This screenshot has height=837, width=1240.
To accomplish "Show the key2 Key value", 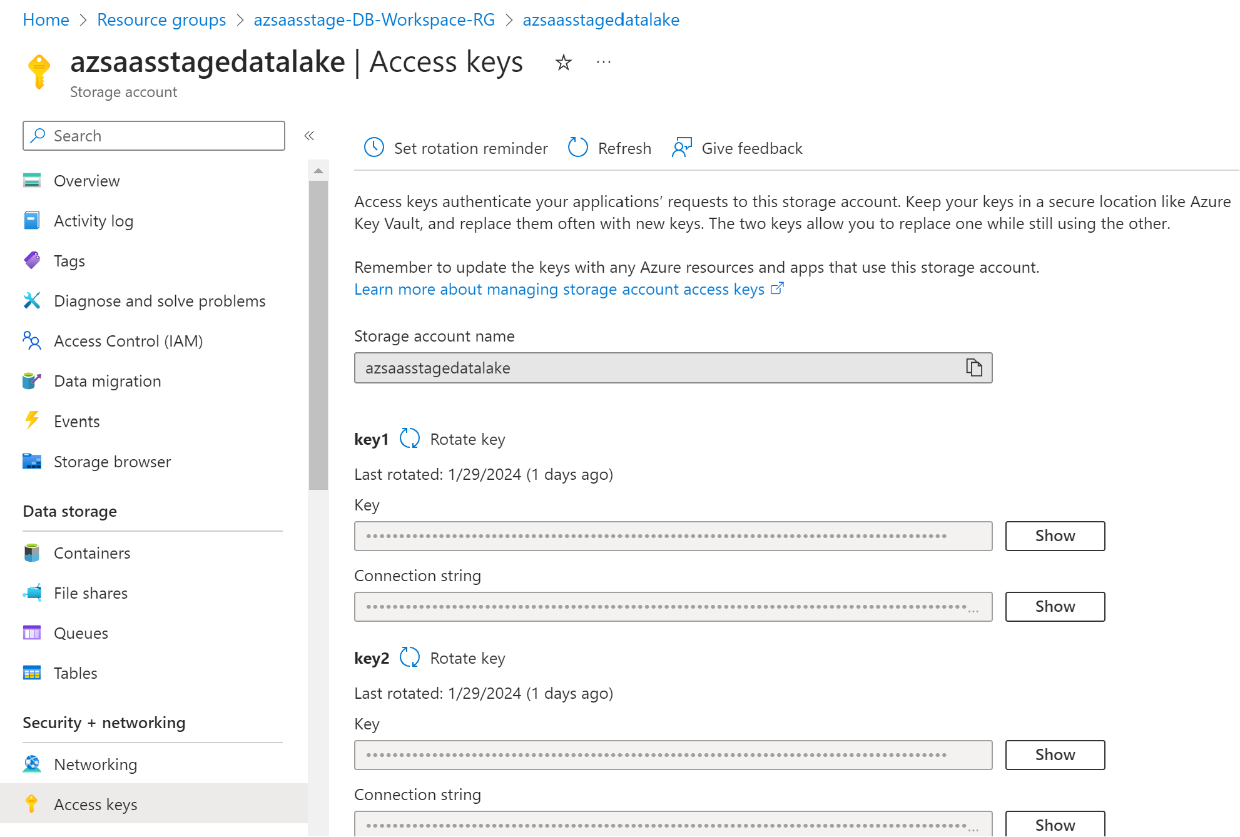I will [1055, 755].
